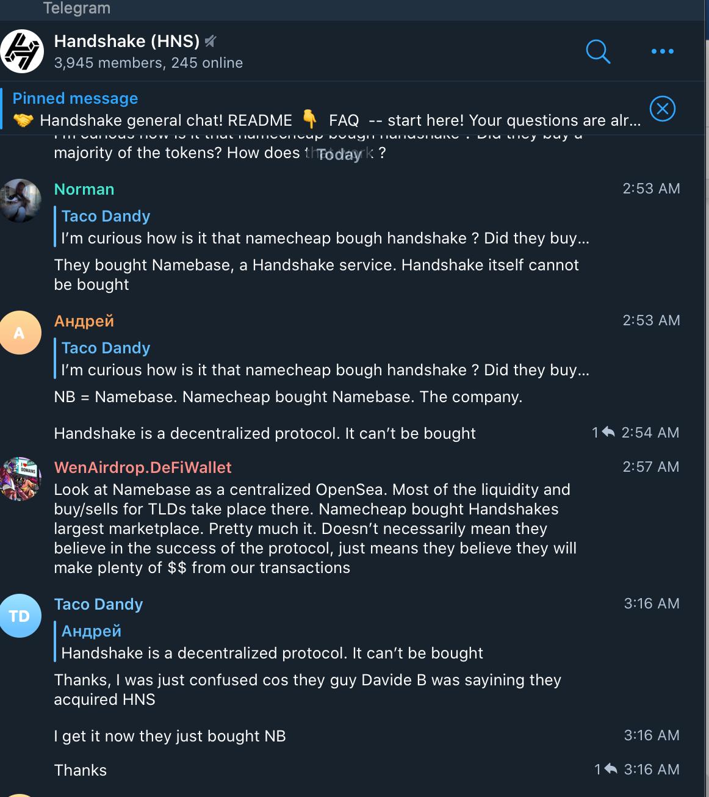
Task: Dismiss the pinned message with the X
Action: point(663,109)
